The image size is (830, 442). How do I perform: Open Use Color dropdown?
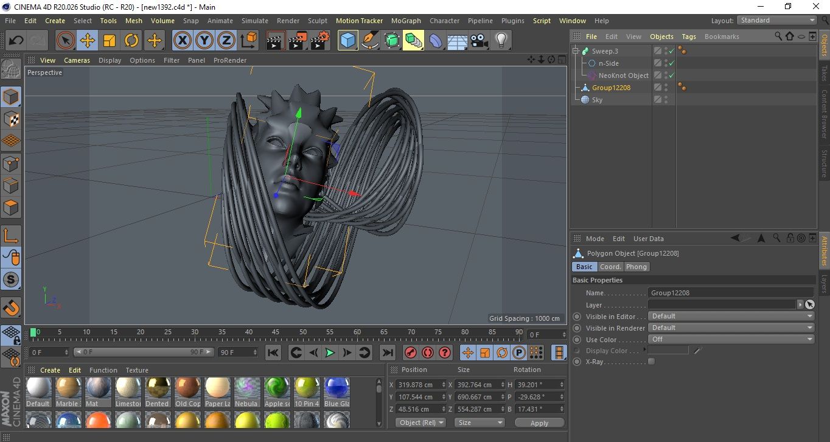click(731, 339)
